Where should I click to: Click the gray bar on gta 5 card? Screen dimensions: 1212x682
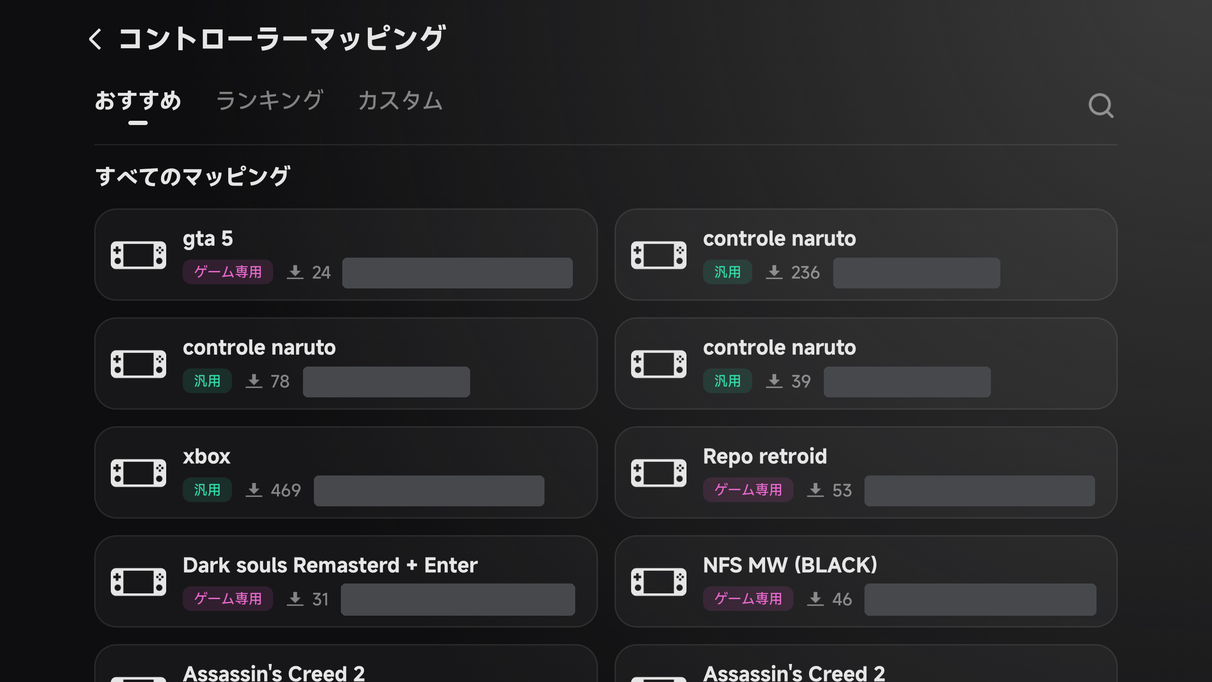(457, 273)
